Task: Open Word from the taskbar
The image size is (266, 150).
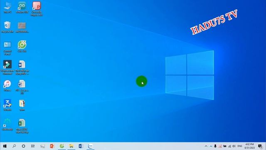Action: pyautogui.click(x=81, y=146)
